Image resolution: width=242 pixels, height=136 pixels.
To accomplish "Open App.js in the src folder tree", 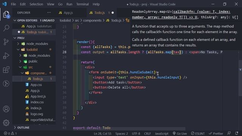I will [34, 91].
